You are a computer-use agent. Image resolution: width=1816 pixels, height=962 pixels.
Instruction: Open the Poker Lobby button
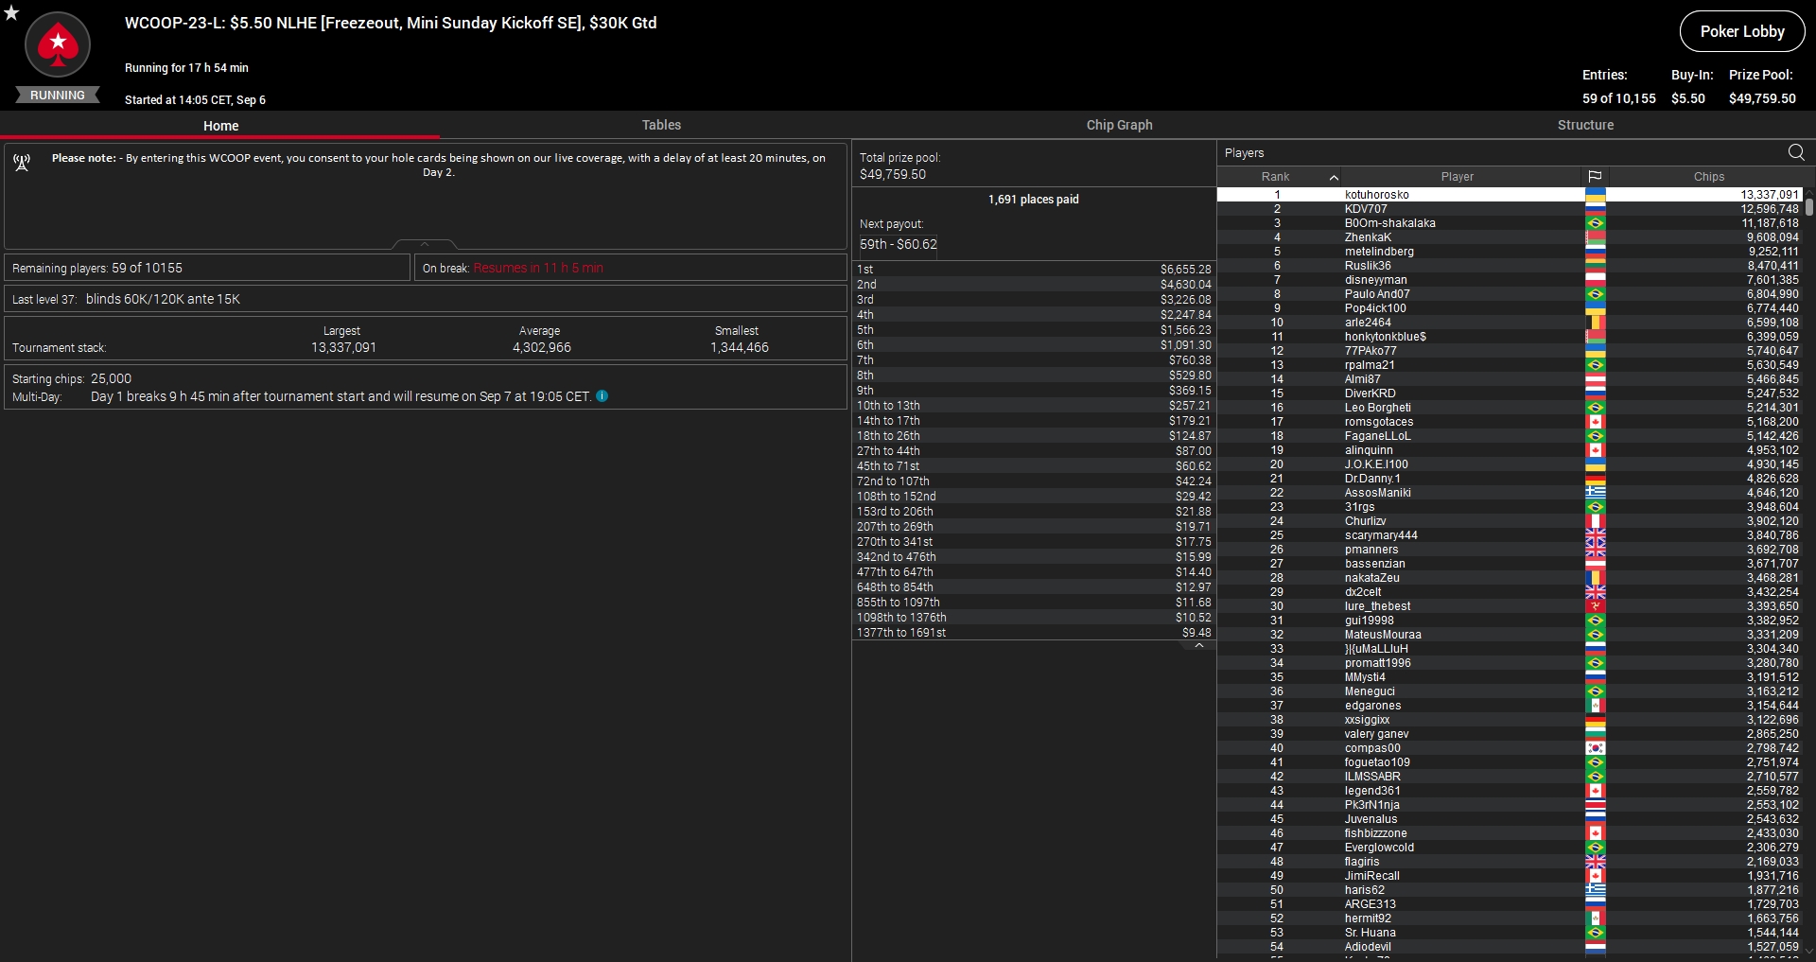click(1742, 31)
